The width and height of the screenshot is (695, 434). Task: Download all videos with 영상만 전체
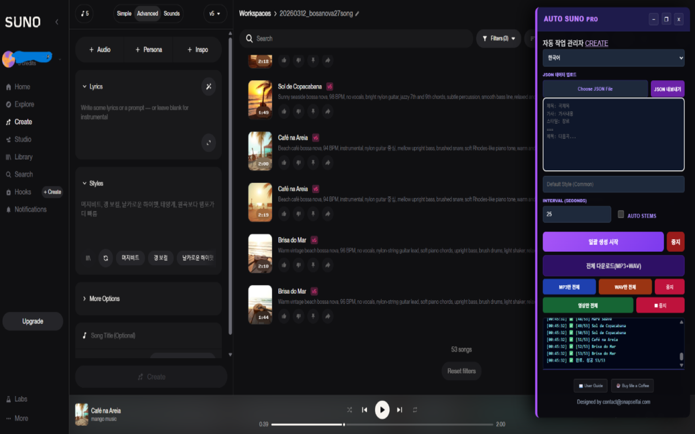[588, 305]
